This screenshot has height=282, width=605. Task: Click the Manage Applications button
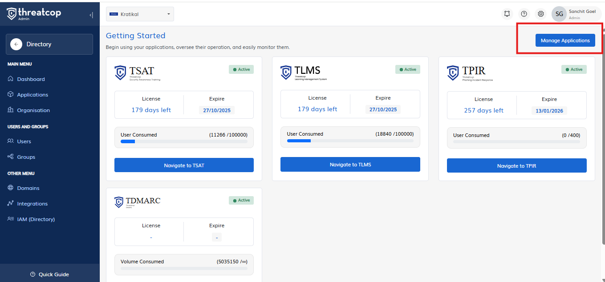tap(565, 40)
